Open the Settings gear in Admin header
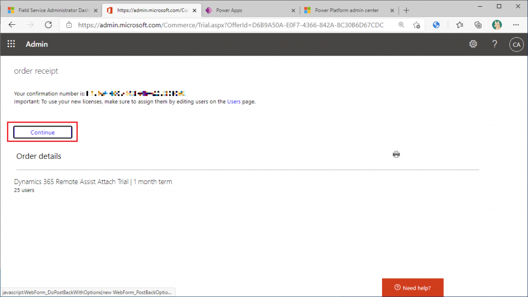The image size is (528, 297). 473,44
